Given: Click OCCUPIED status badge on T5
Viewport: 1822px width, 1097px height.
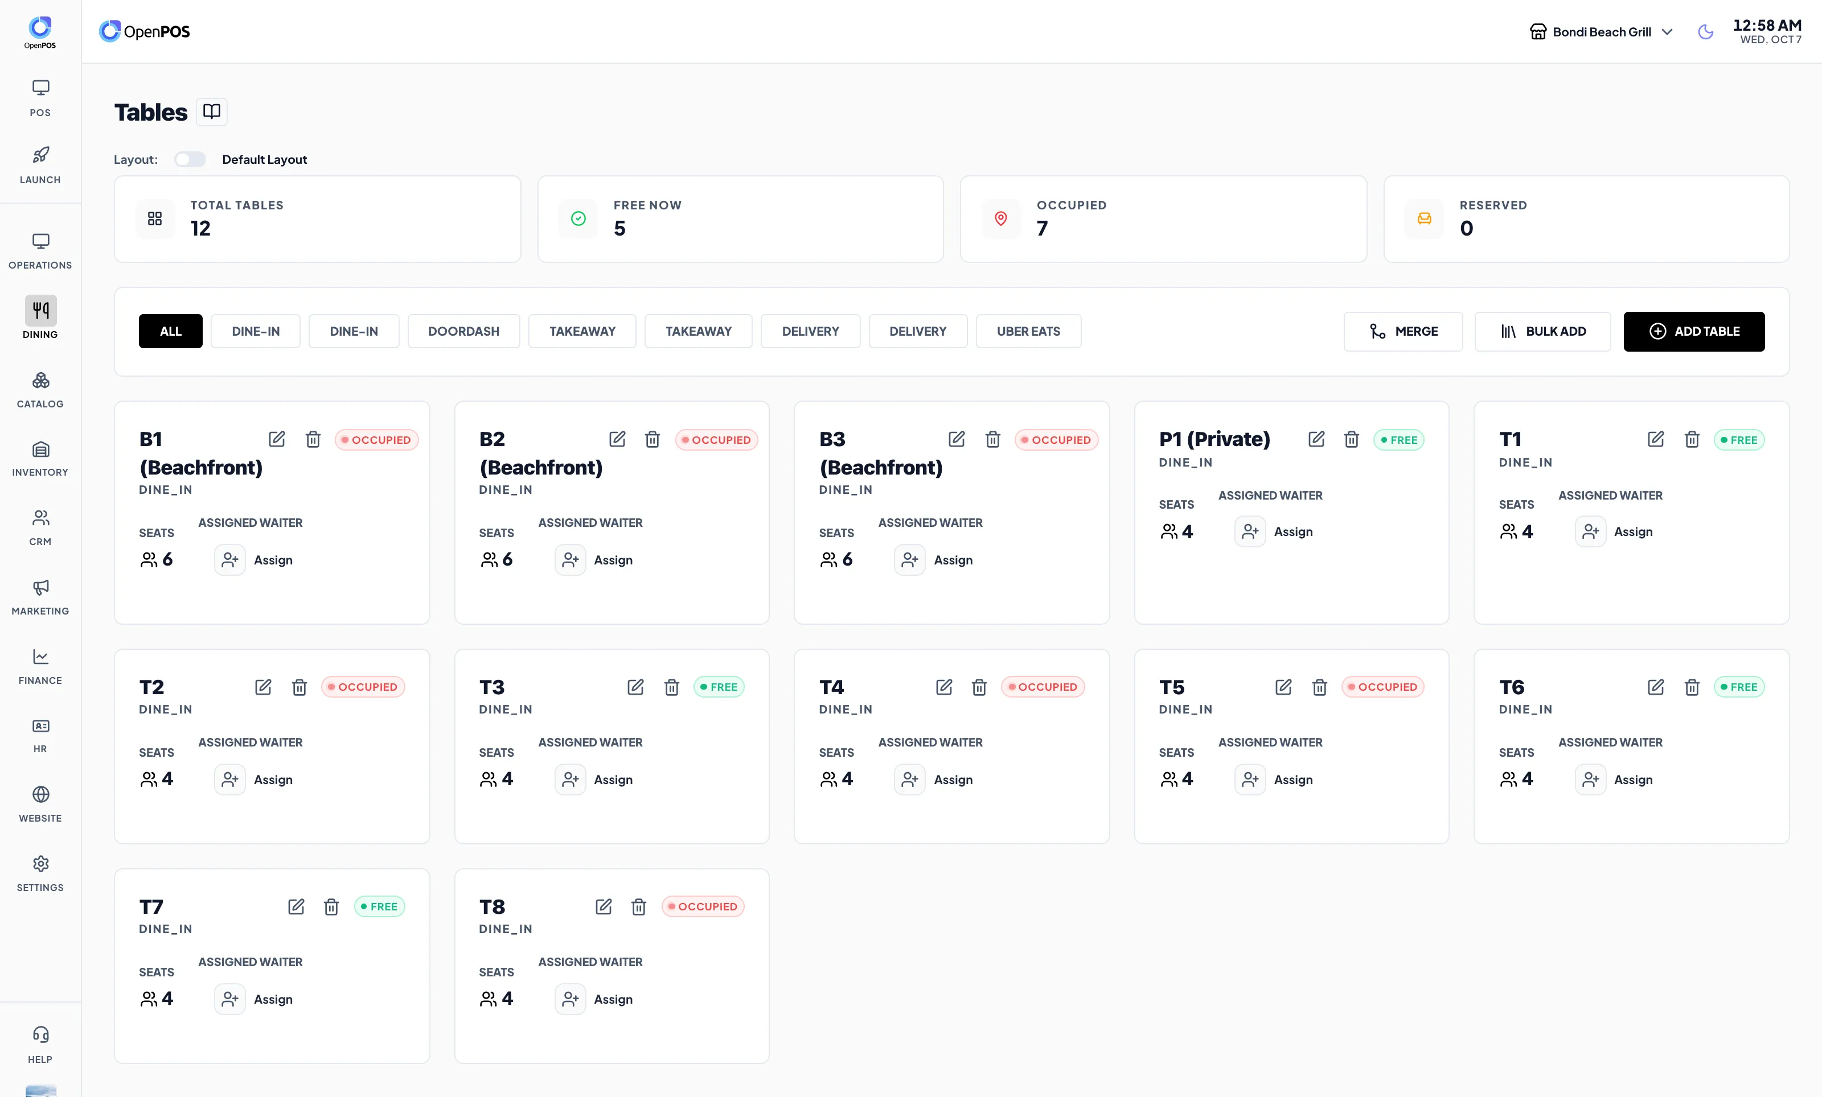Looking at the screenshot, I should tap(1382, 686).
